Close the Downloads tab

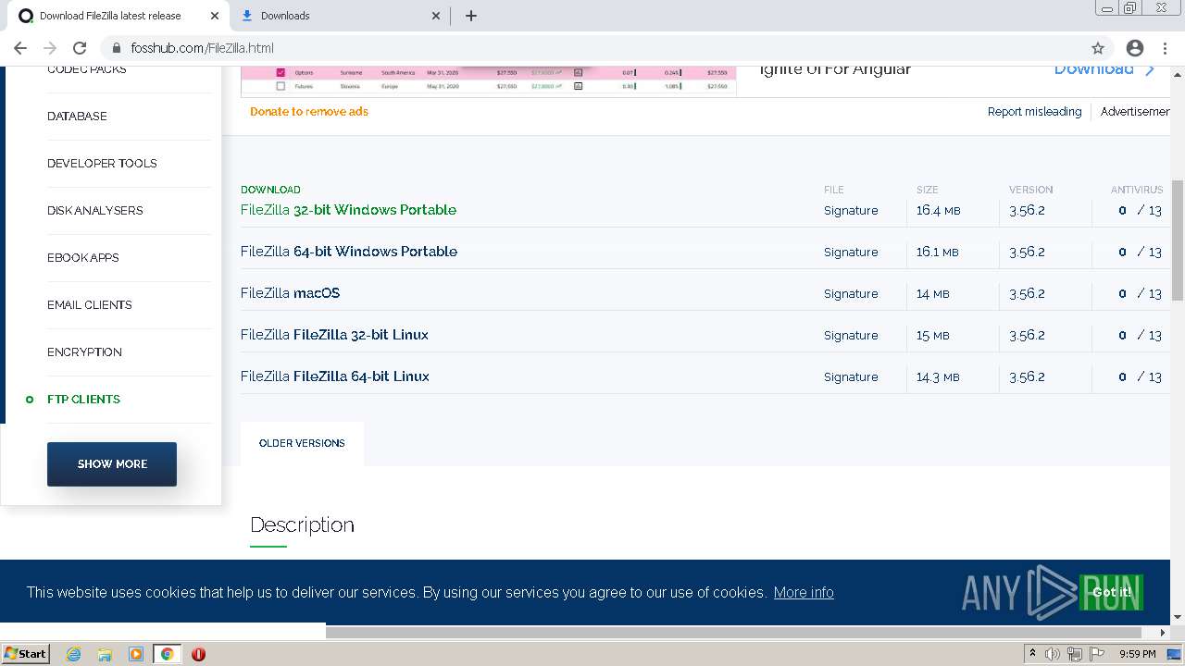(x=437, y=16)
